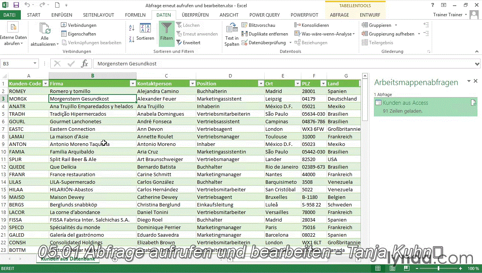Select cell Rio de Janeiro

283,167
